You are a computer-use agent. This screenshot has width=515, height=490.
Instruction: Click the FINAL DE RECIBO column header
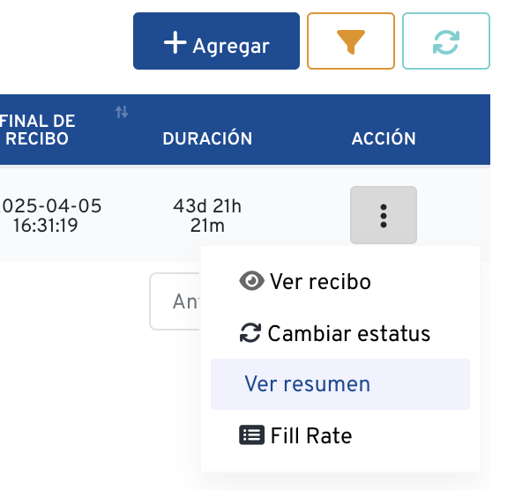37,130
